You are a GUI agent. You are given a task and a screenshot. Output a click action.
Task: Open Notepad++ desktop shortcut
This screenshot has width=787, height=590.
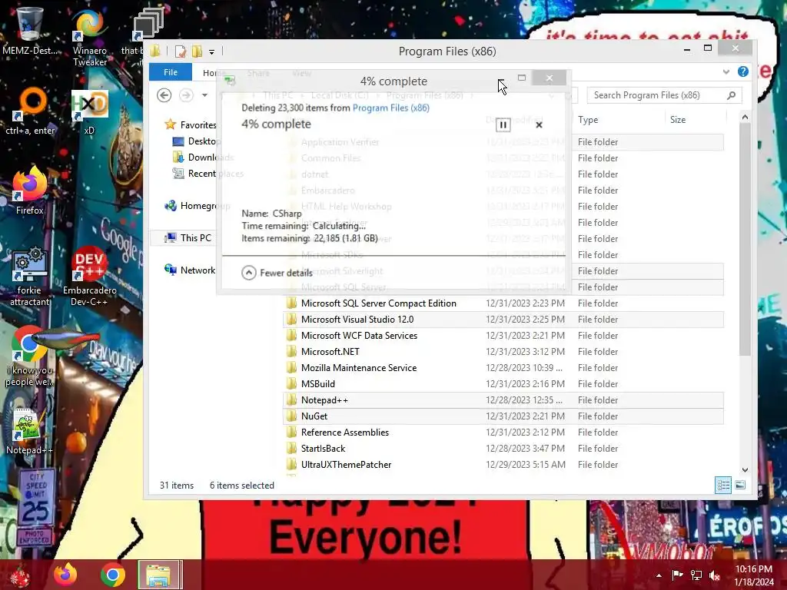(30, 432)
